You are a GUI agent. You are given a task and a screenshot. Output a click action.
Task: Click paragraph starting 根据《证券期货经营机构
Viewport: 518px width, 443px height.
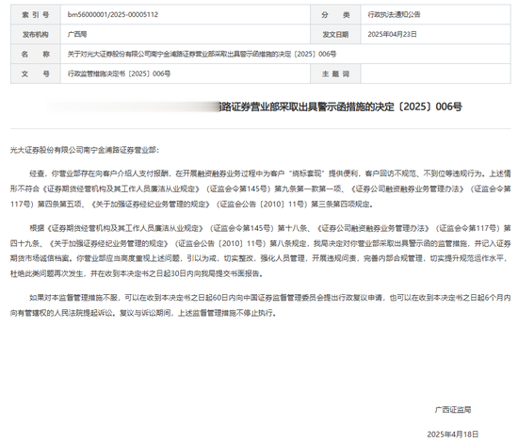pos(260,251)
